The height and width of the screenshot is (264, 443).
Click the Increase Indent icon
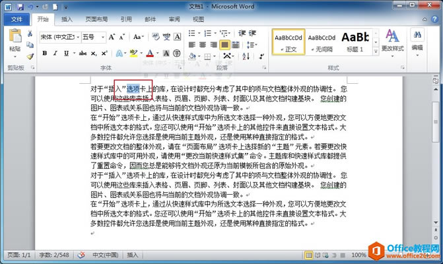tap(252, 33)
